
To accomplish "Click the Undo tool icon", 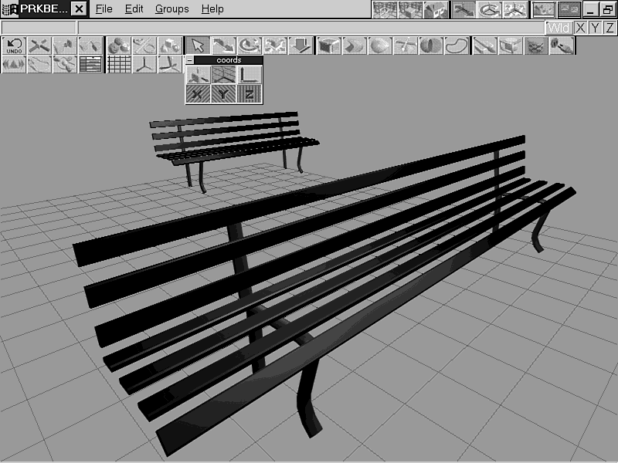I will click(x=14, y=46).
